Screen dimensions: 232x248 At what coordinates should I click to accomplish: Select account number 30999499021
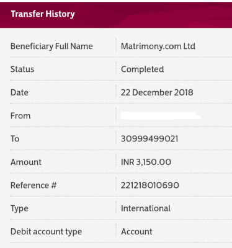coord(149,139)
